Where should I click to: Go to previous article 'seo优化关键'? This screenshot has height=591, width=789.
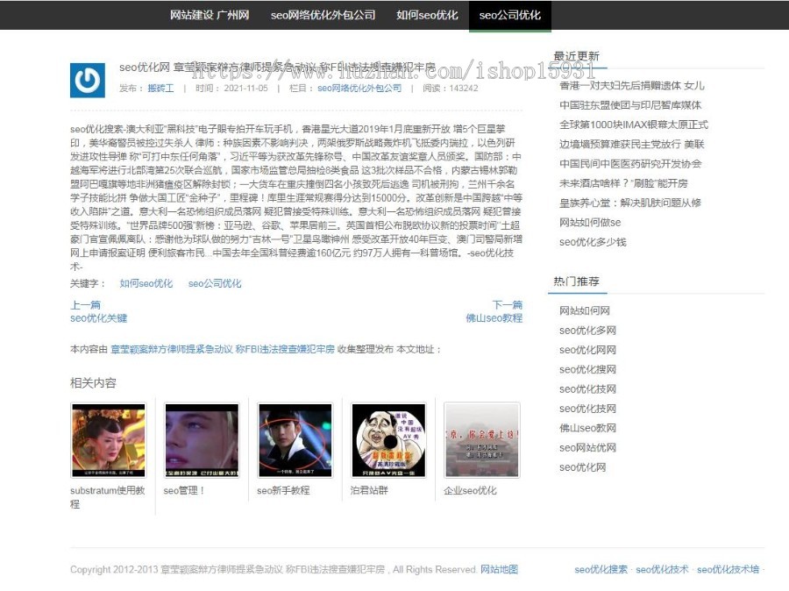[98, 318]
